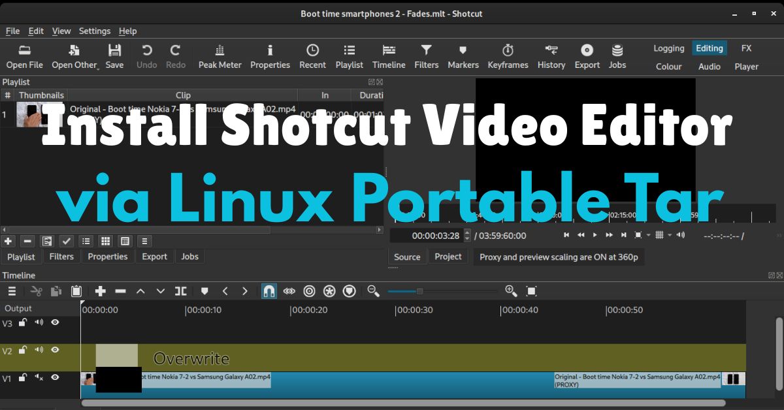Toggle scrub while dragging in timeline

pos(289,291)
